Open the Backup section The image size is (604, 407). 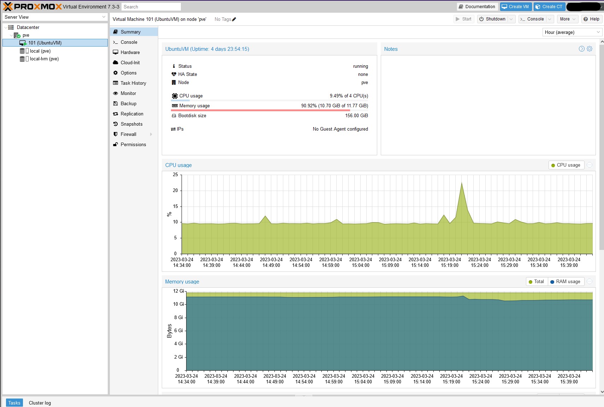coord(128,104)
